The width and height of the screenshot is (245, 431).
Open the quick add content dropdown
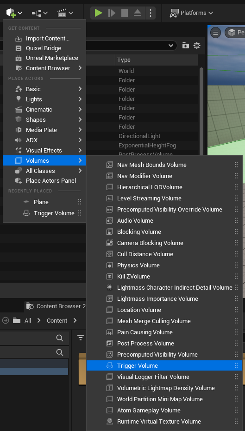pos(14,13)
